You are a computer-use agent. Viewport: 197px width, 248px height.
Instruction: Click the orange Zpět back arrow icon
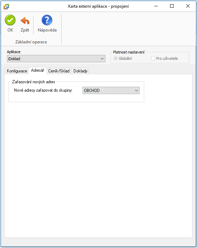[x=25, y=21]
